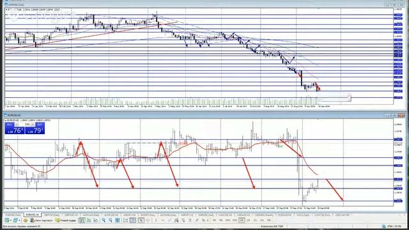Expand the Profiles dropdown arrow
409x230 pixels.
coord(19,220)
